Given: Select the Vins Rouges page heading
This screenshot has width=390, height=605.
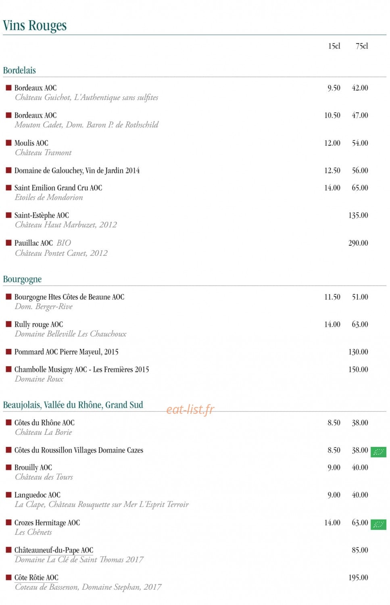Looking at the screenshot, I should click(35, 25).
